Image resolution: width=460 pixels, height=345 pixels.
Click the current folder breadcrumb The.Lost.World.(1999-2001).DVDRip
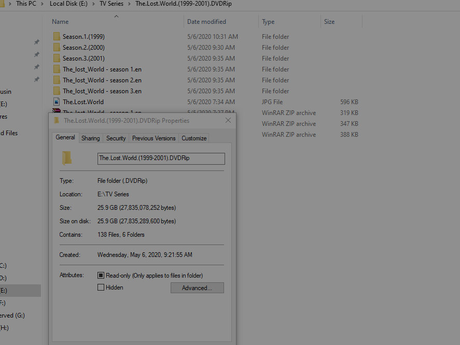184,4
